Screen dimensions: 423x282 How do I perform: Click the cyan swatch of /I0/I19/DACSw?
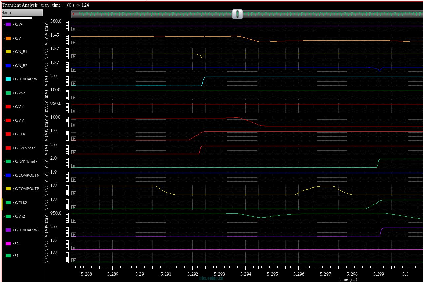pos(8,79)
